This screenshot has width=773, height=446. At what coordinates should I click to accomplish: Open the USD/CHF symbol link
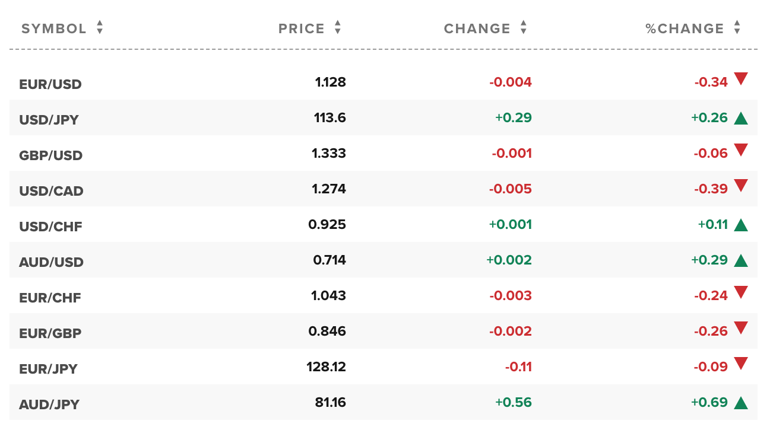[x=50, y=227]
